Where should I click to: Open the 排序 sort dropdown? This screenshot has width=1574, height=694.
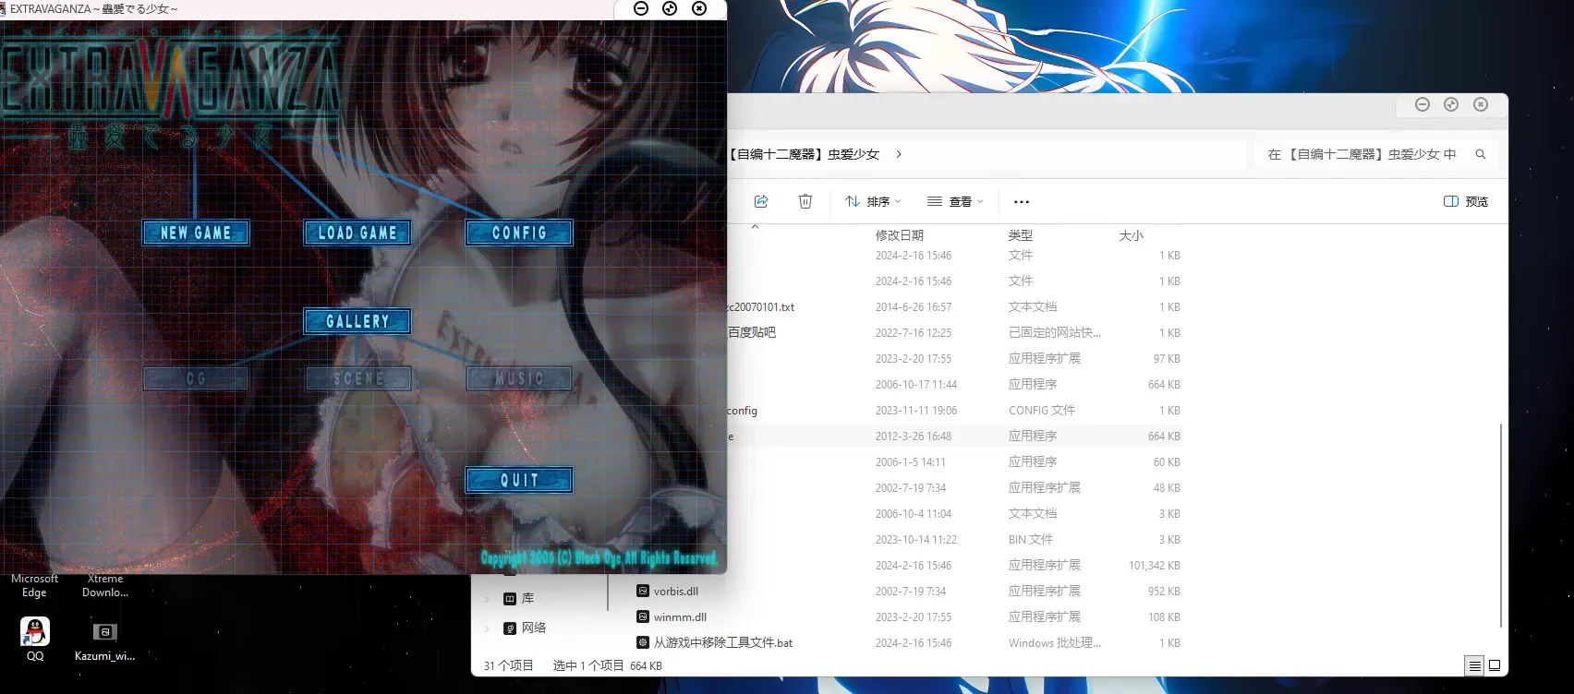click(873, 201)
